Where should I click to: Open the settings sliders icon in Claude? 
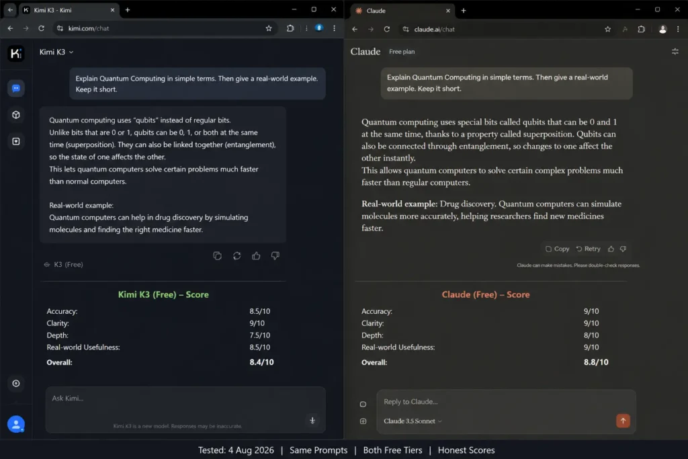tap(675, 52)
